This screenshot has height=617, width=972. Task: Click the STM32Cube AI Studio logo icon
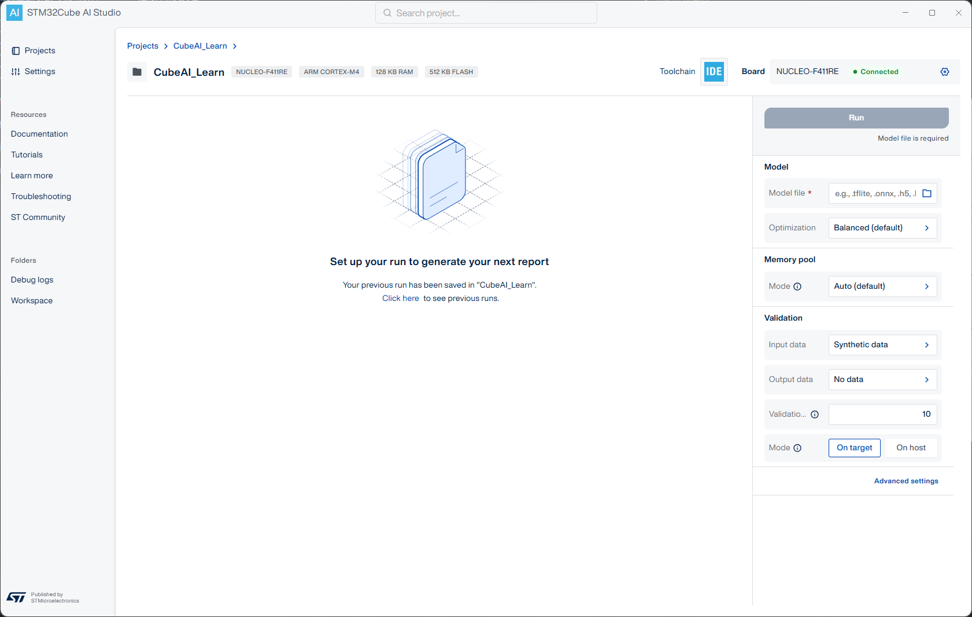coord(14,13)
